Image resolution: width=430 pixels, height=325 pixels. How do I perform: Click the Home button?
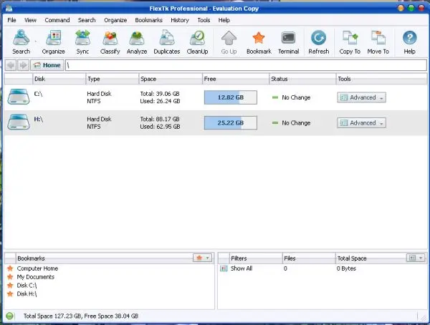click(47, 65)
